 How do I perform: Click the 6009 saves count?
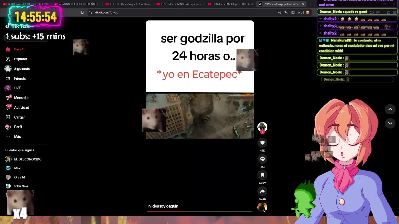click(262, 183)
